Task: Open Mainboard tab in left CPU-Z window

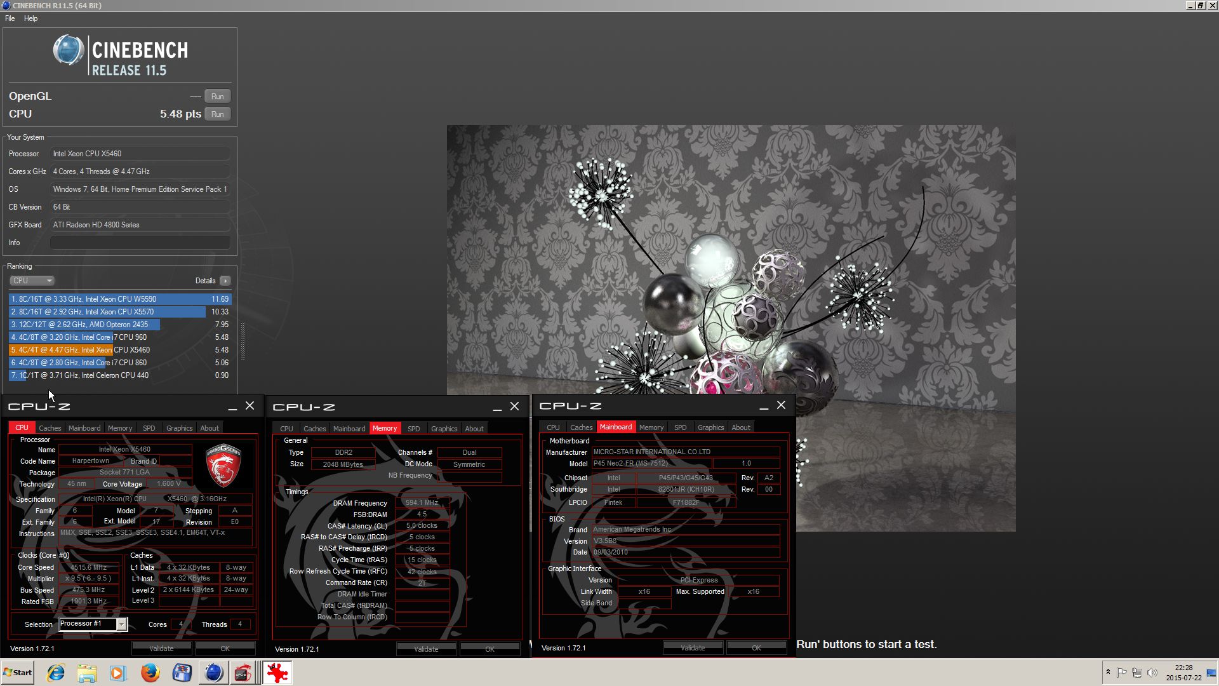Action: [84, 428]
